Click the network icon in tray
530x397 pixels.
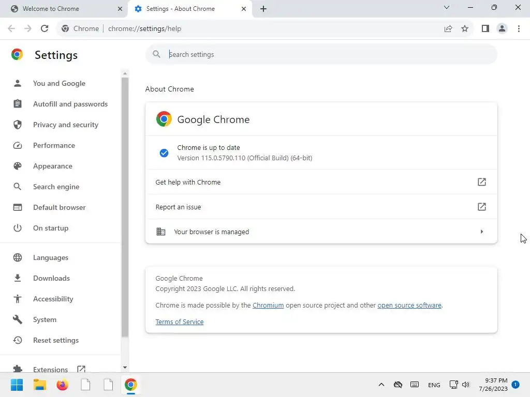453,385
